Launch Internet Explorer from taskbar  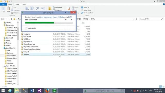(x=10, y=91)
